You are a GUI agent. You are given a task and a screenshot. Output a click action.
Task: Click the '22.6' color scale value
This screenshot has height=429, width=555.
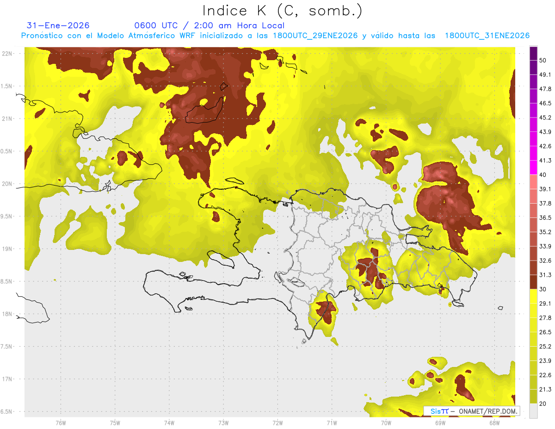point(545,375)
